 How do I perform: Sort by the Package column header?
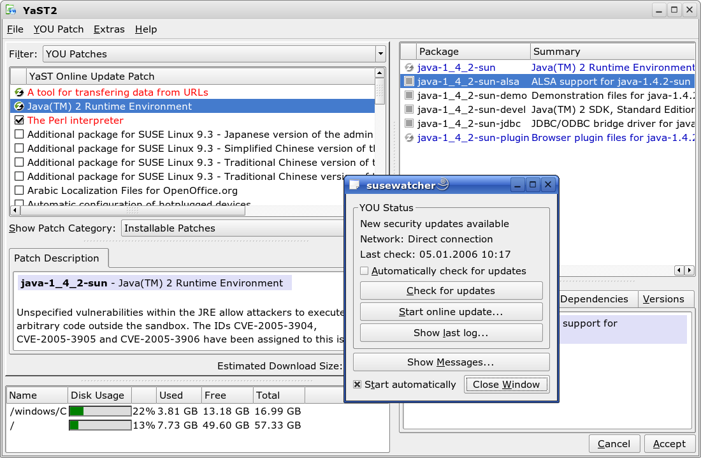click(473, 52)
